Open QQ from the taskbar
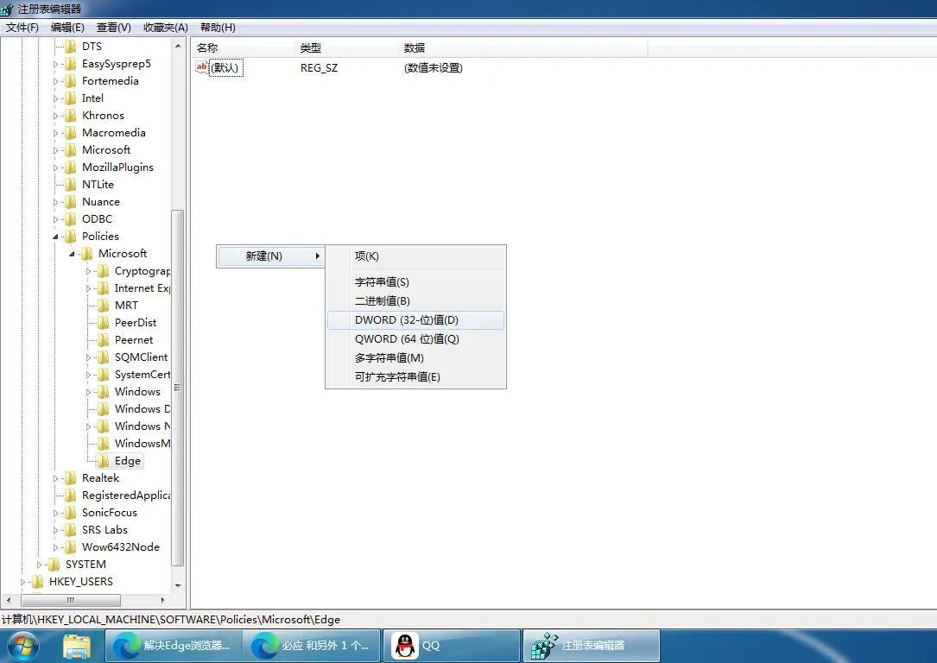 coord(449,645)
